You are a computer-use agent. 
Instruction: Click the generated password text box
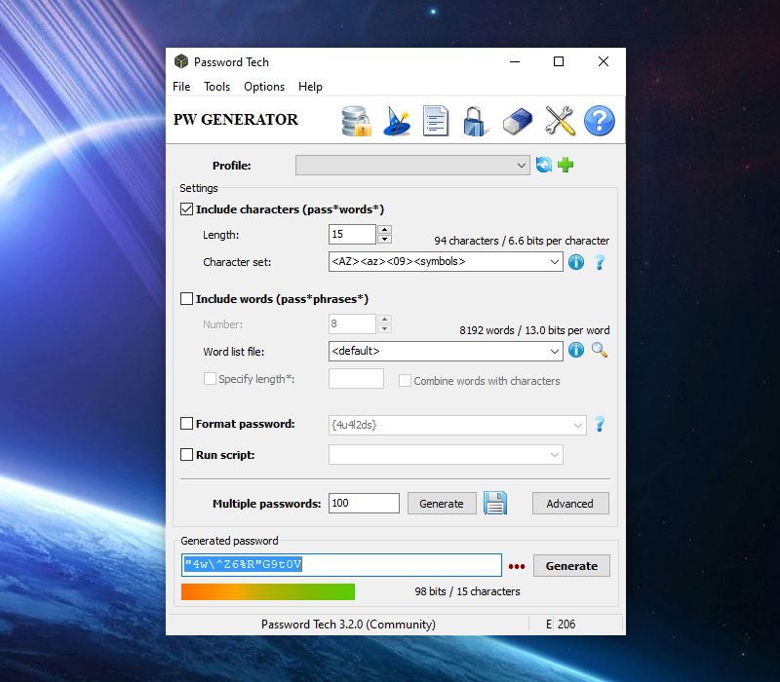pos(341,565)
